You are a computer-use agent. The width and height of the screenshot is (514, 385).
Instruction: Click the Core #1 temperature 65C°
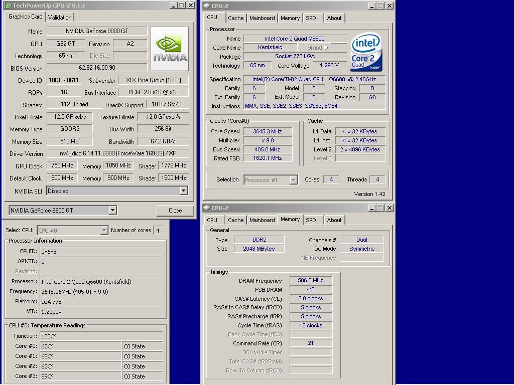(80, 356)
